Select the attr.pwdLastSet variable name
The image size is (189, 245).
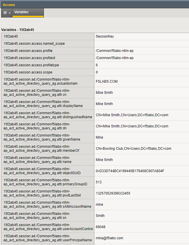tap(42, 193)
